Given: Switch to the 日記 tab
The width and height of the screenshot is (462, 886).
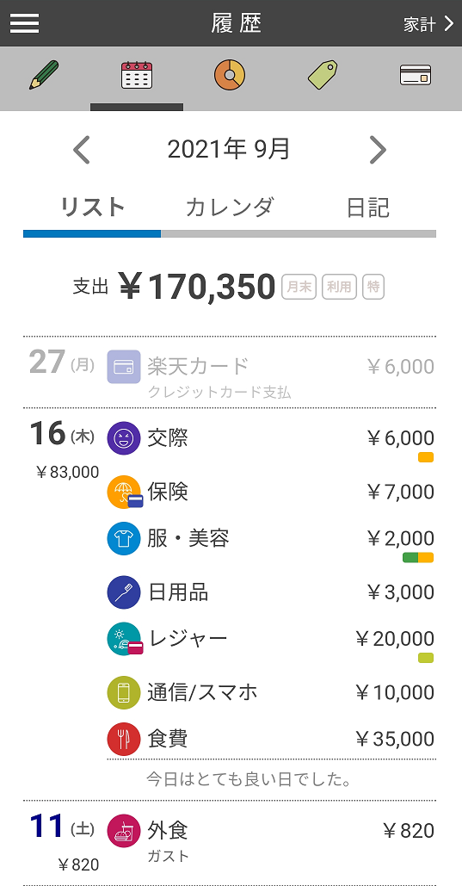Looking at the screenshot, I should pyautogui.click(x=367, y=208).
